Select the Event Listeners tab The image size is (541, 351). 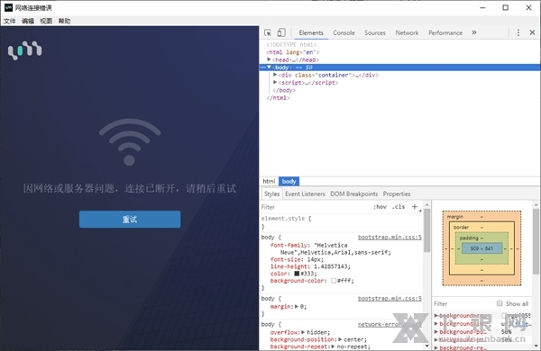click(x=305, y=193)
